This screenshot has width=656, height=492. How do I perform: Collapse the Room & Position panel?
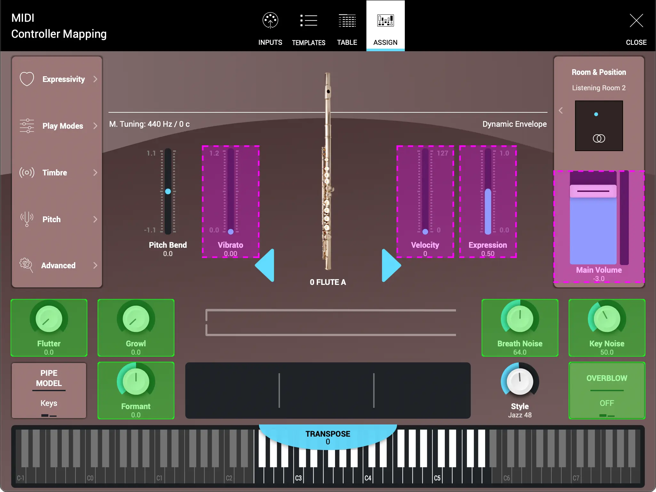(561, 110)
